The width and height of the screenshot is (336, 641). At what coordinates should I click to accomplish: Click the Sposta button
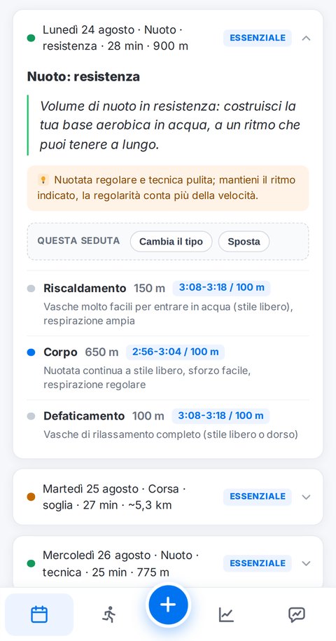pyautogui.click(x=244, y=242)
